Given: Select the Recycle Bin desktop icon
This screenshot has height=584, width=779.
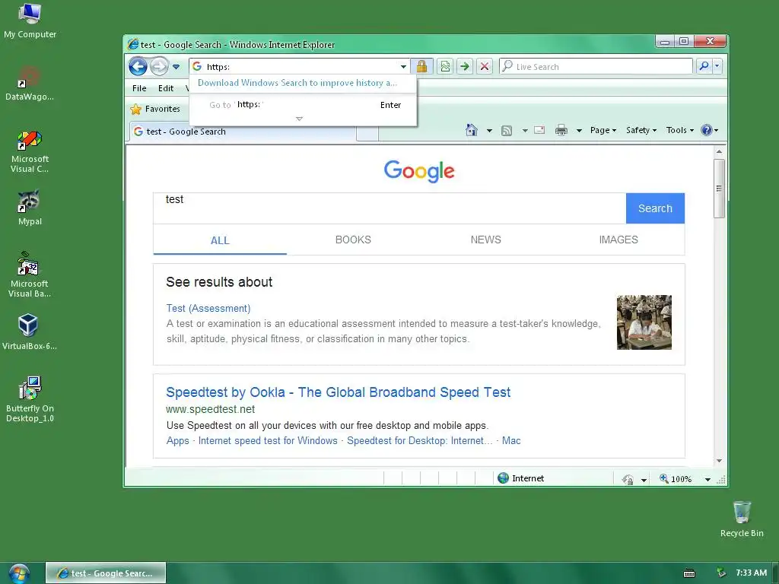Looking at the screenshot, I should [742, 519].
